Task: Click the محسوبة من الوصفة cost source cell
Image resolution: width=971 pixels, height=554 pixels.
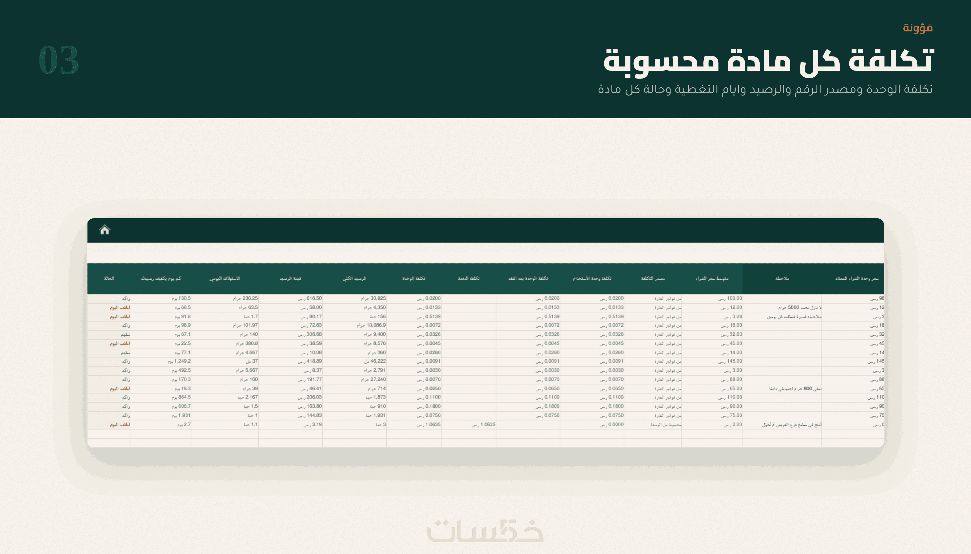Action: [x=653, y=425]
